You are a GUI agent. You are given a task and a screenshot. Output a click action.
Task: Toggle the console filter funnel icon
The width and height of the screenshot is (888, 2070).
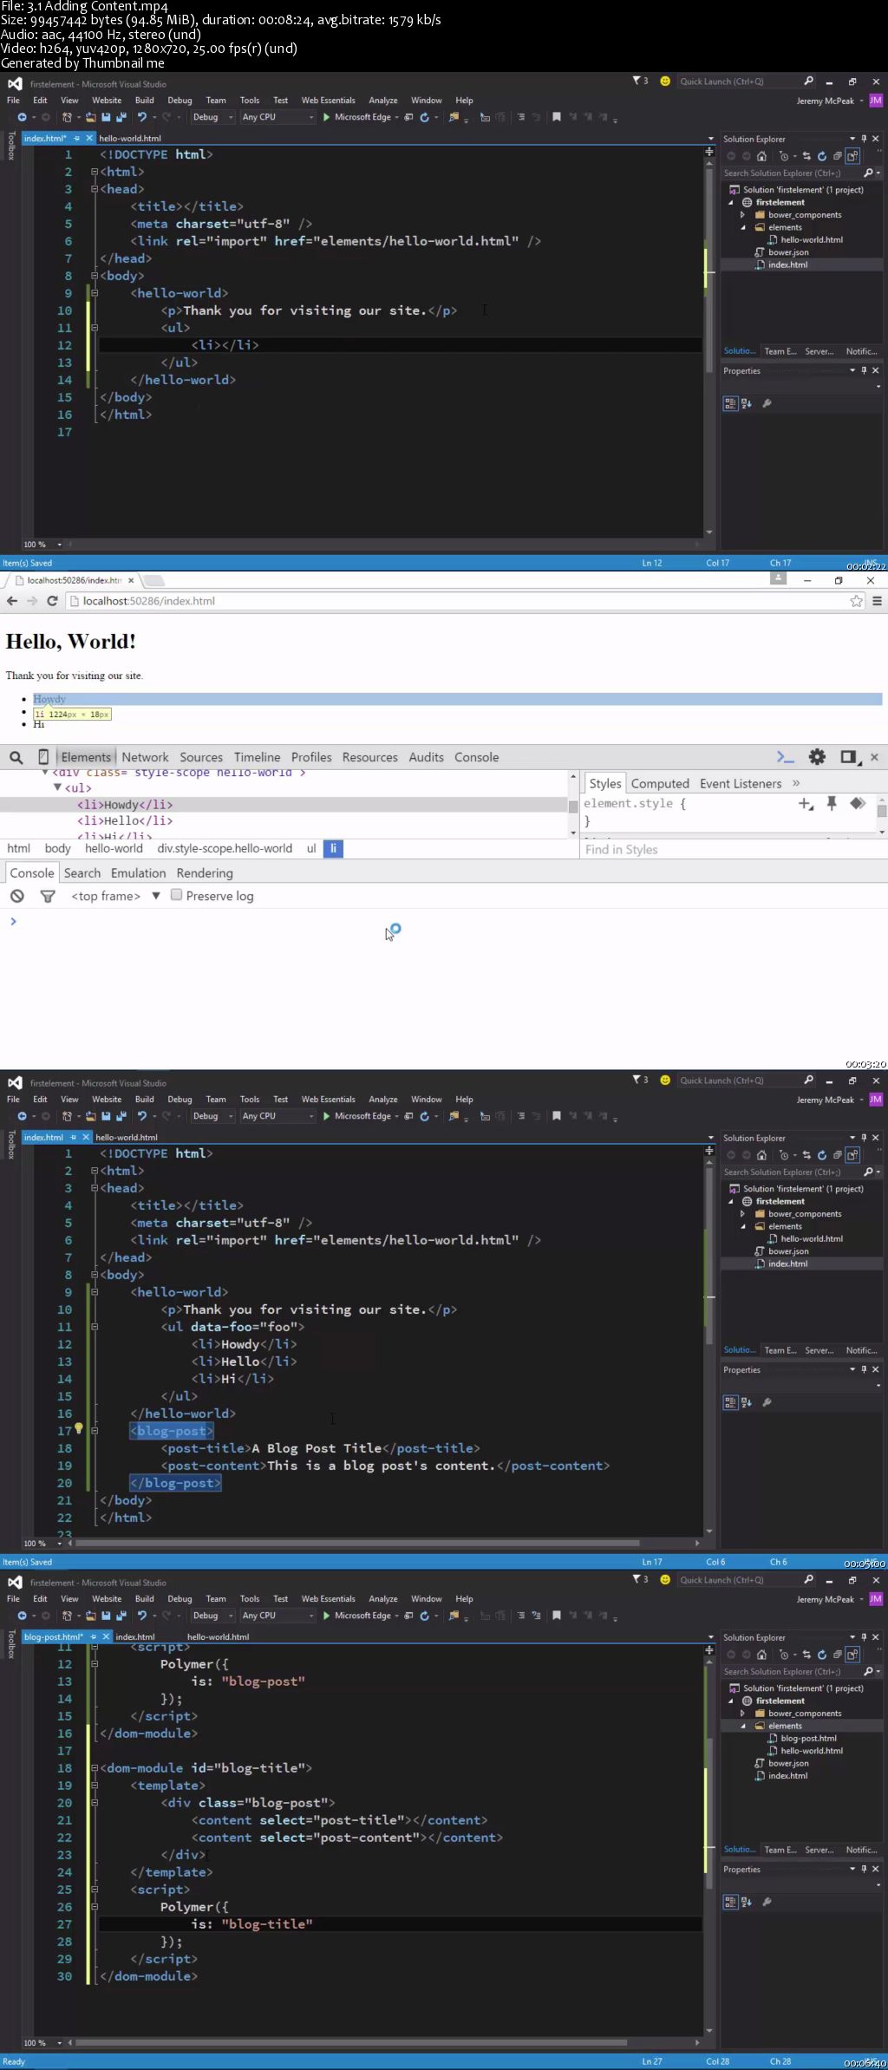(x=48, y=896)
